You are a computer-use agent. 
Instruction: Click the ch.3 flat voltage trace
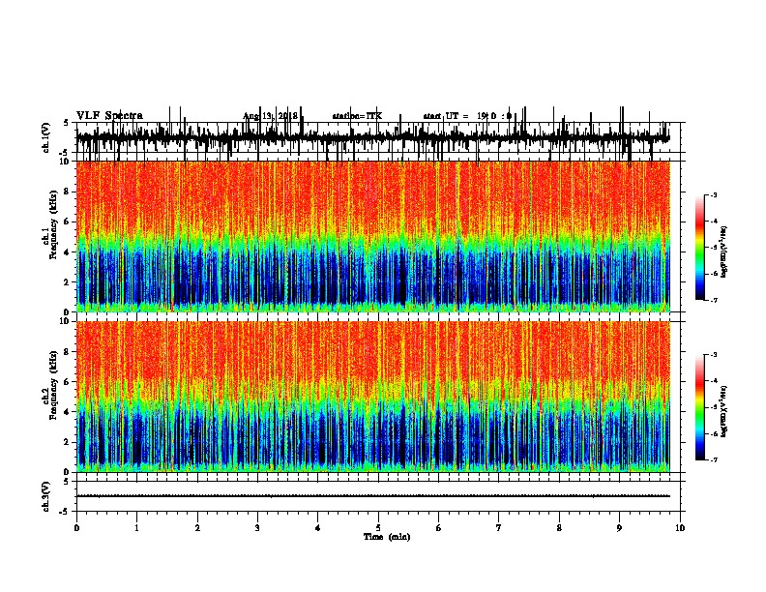click(x=372, y=496)
